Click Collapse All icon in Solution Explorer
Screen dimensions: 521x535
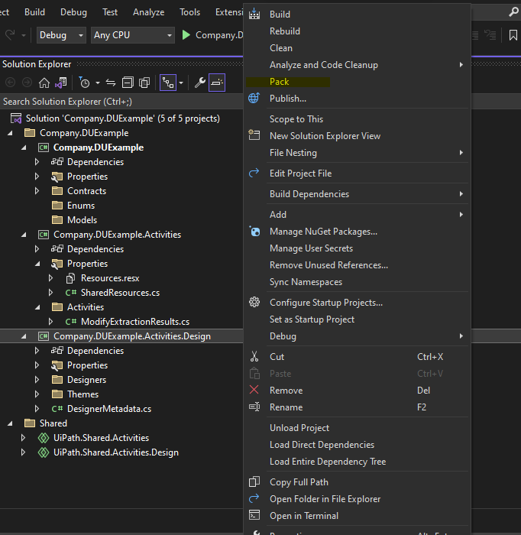[x=128, y=83]
